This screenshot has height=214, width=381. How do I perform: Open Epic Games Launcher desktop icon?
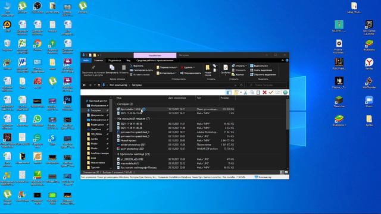tap(369, 27)
